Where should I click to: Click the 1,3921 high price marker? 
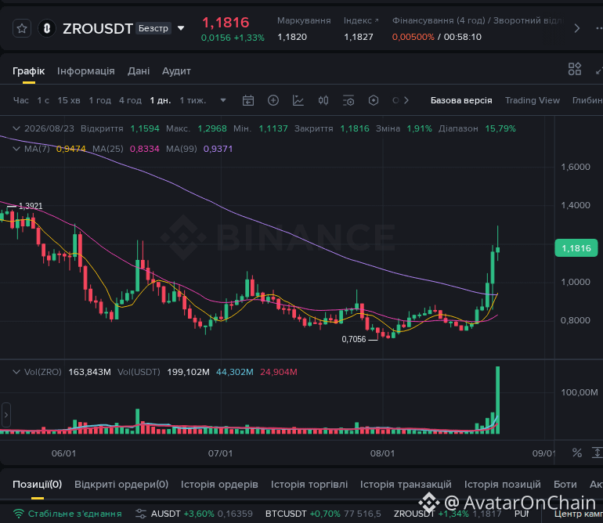31,206
